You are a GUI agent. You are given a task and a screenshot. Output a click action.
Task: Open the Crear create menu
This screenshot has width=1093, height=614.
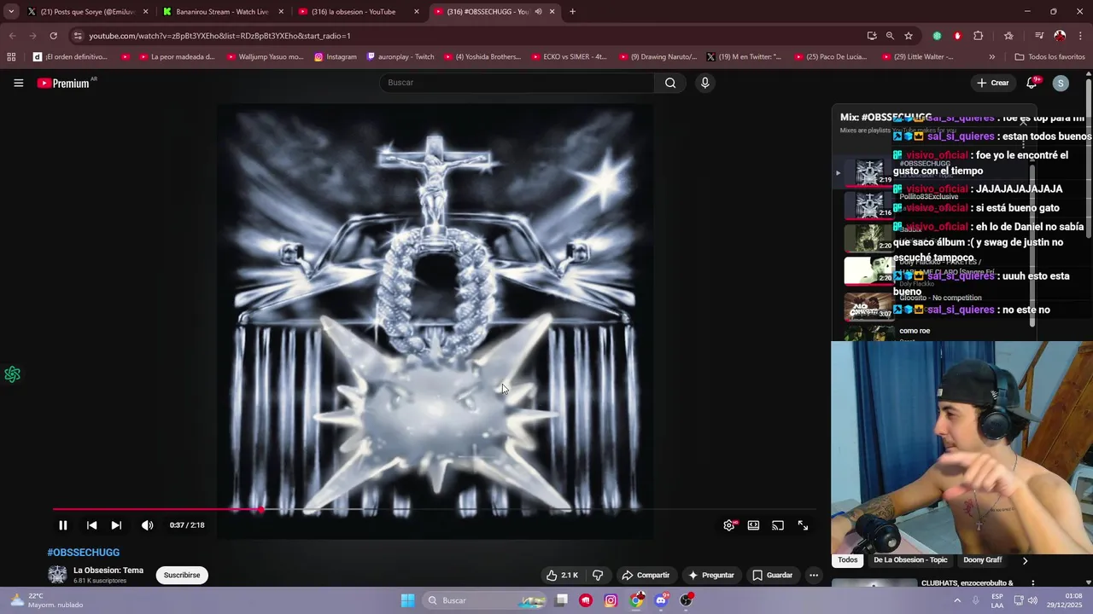click(993, 83)
